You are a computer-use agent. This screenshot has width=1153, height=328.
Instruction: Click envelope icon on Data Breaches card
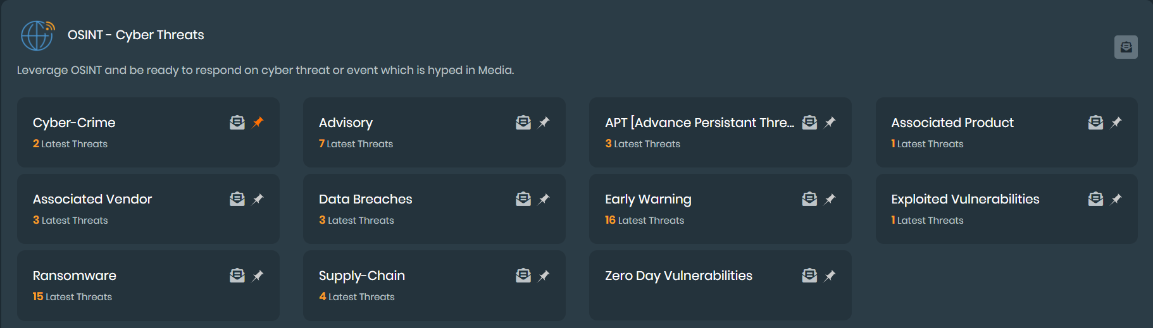point(523,199)
